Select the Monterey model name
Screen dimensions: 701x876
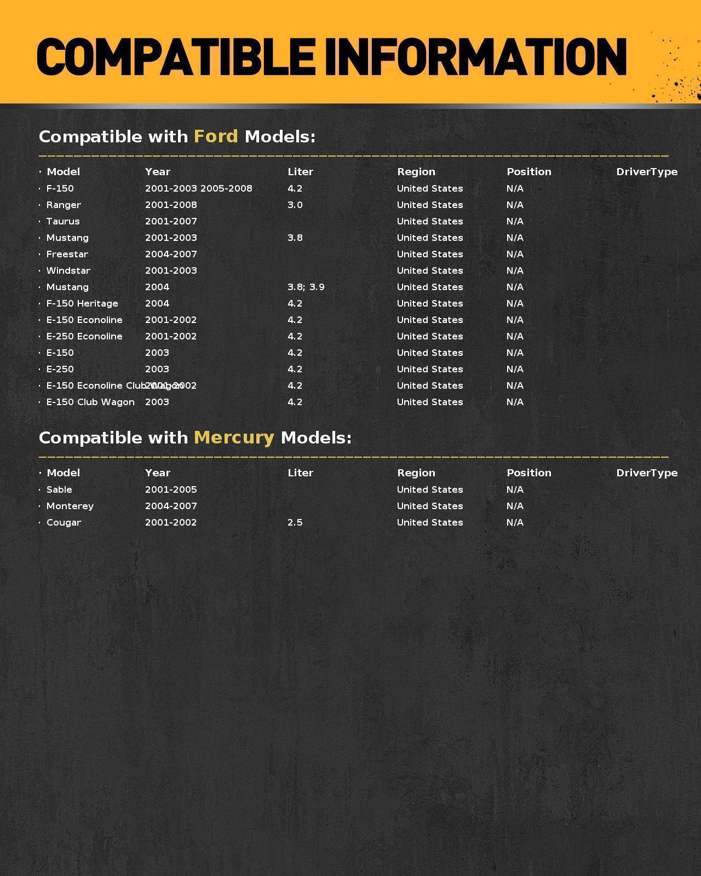[x=70, y=506]
